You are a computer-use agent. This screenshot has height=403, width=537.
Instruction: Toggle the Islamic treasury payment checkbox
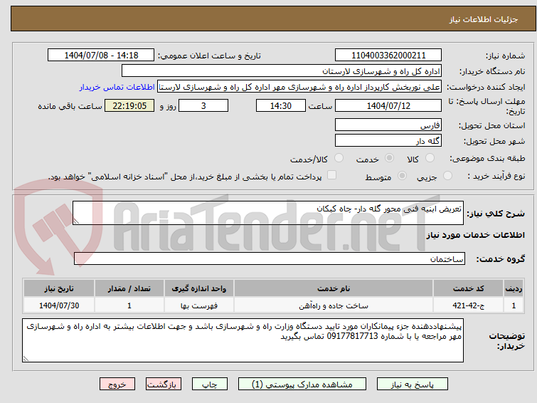click(331, 175)
